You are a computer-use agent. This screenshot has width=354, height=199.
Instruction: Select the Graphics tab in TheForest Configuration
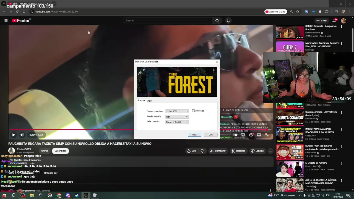141,101
